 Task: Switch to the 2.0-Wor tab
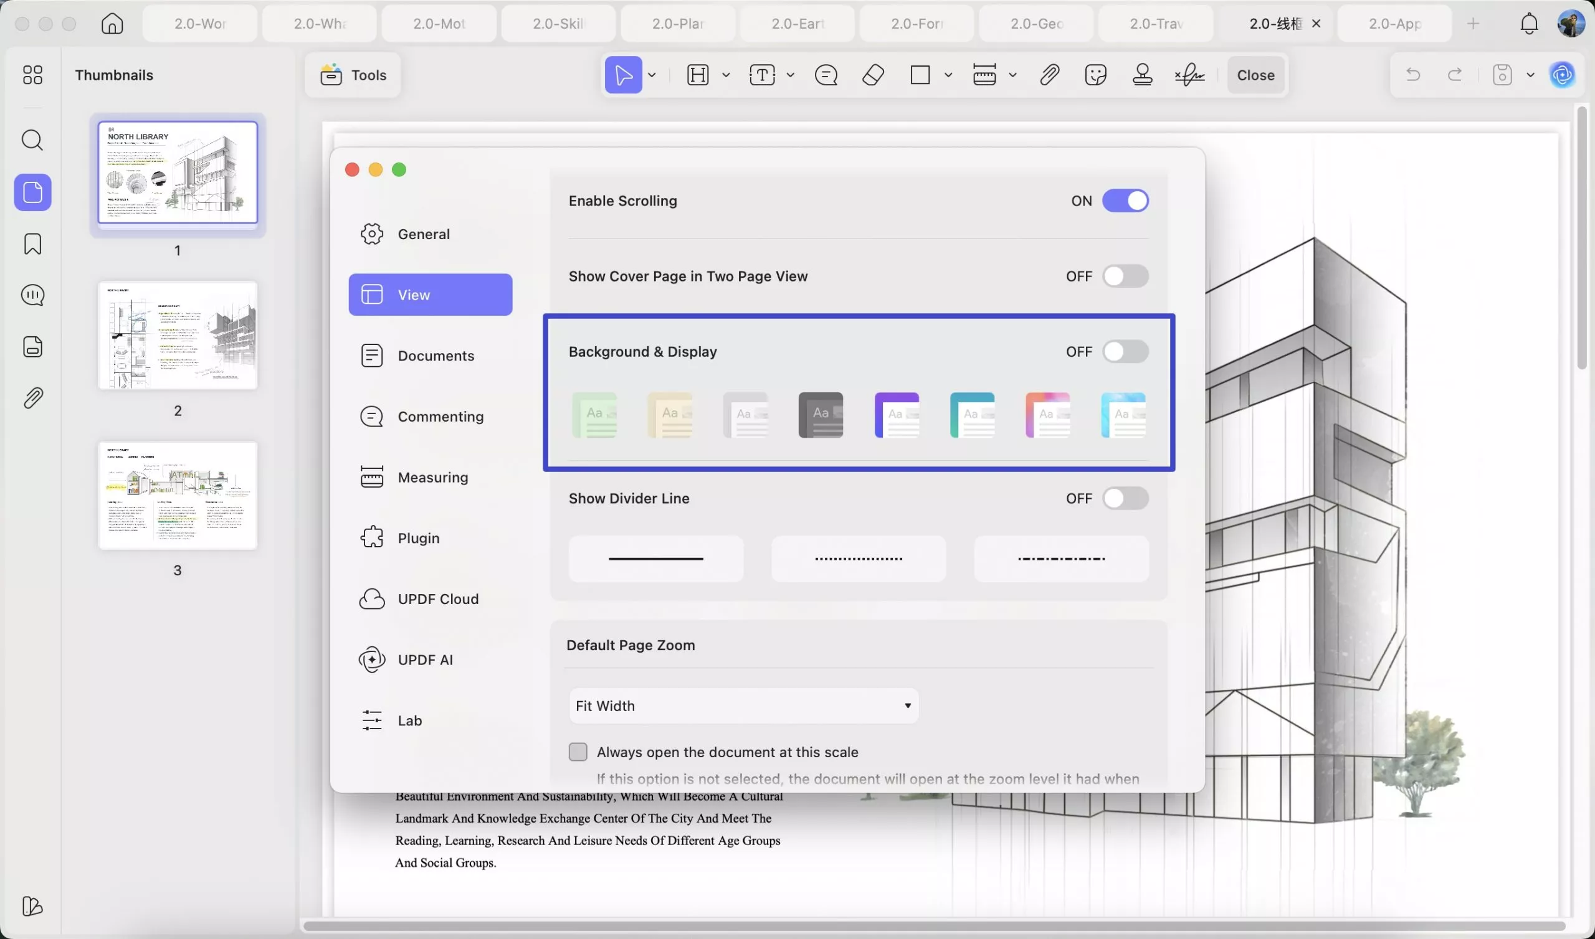pos(200,24)
